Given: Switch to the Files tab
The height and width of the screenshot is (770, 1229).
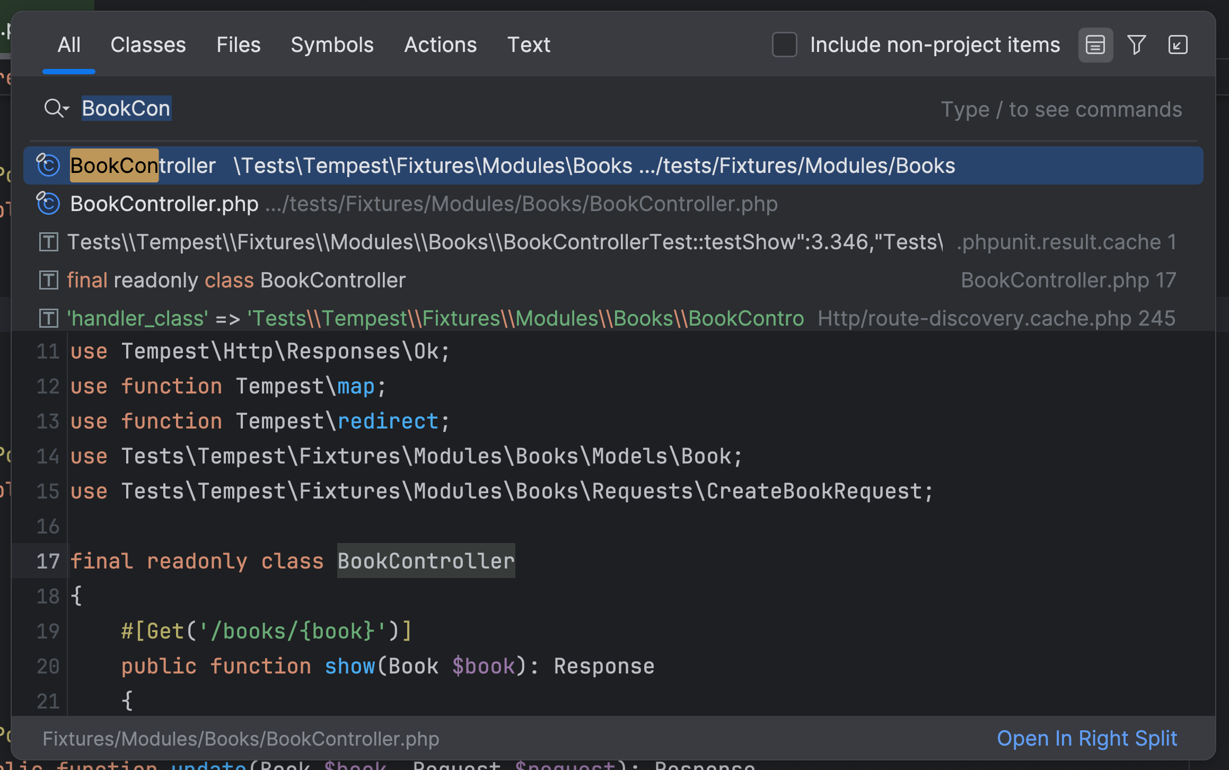Looking at the screenshot, I should (238, 45).
